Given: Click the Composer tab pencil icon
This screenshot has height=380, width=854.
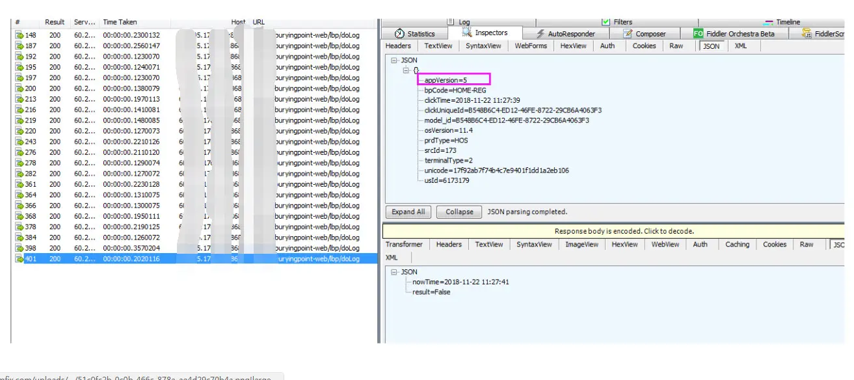Looking at the screenshot, I should coord(628,34).
